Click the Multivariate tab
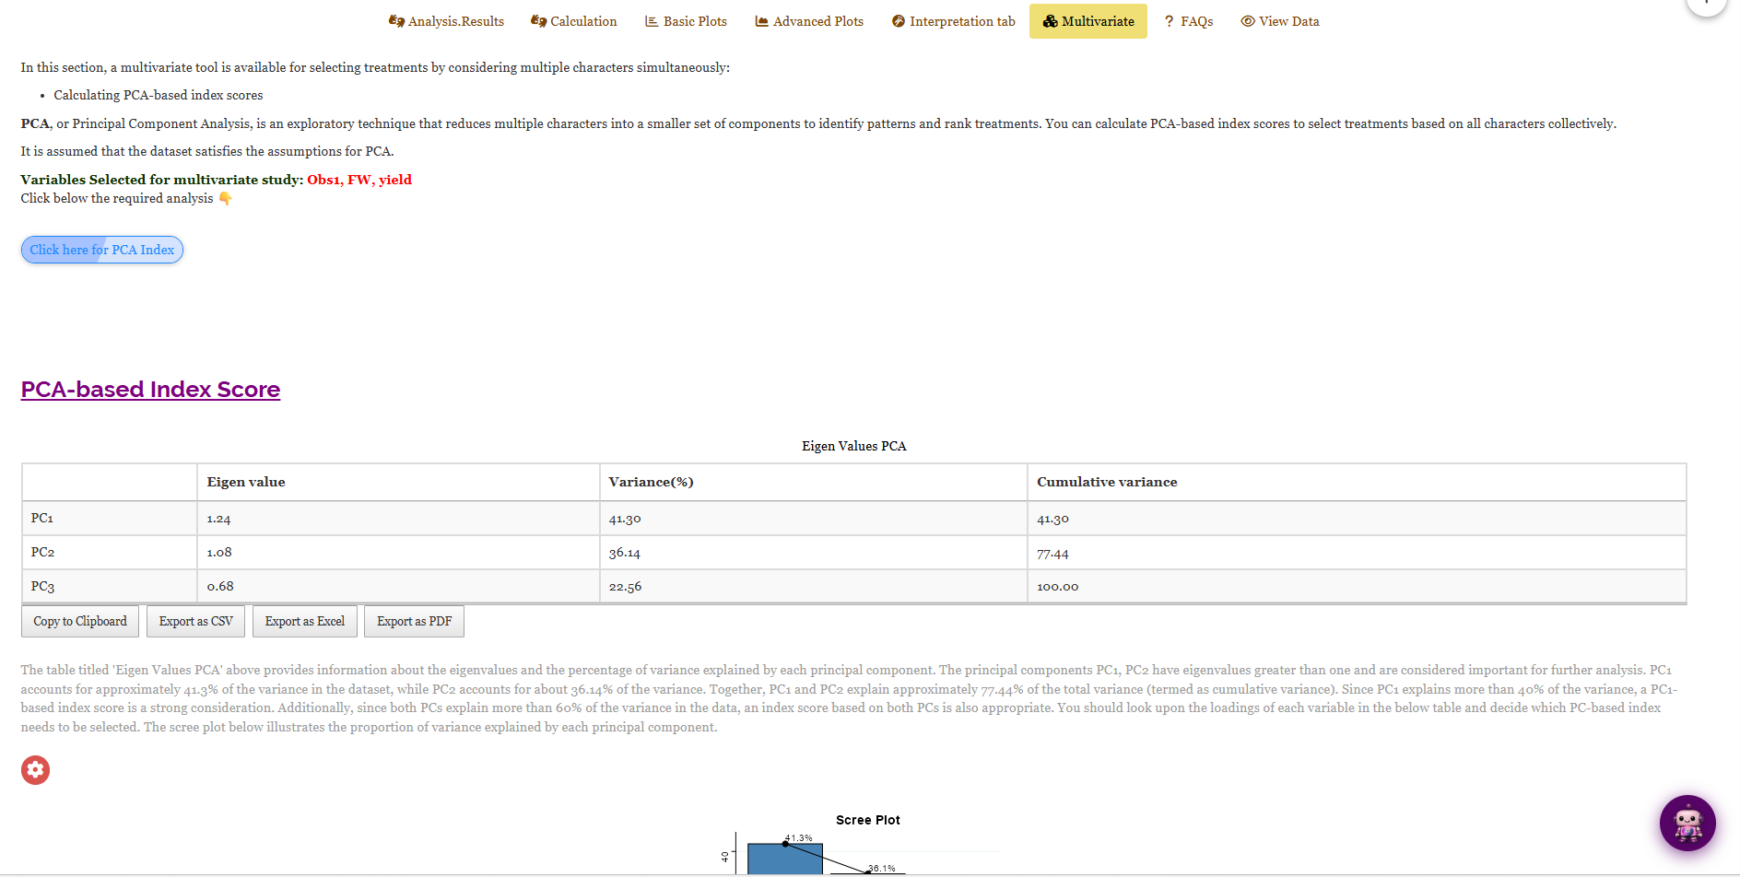Image resolution: width=1740 pixels, height=877 pixels. click(x=1088, y=21)
